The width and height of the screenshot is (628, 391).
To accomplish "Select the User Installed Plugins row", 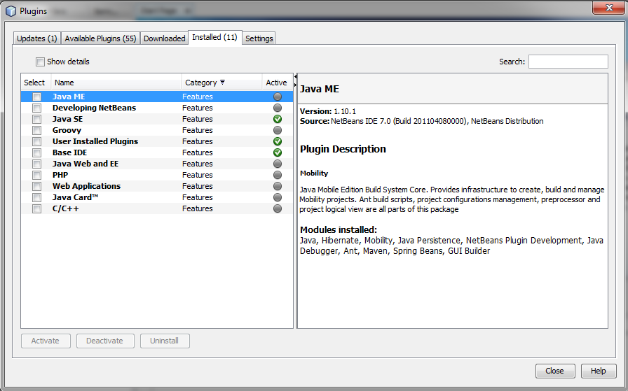I will [157, 141].
